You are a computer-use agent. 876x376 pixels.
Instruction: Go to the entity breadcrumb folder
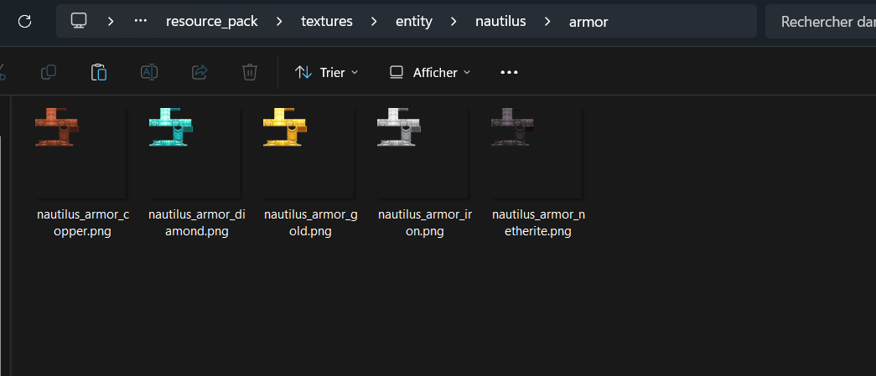[414, 22]
